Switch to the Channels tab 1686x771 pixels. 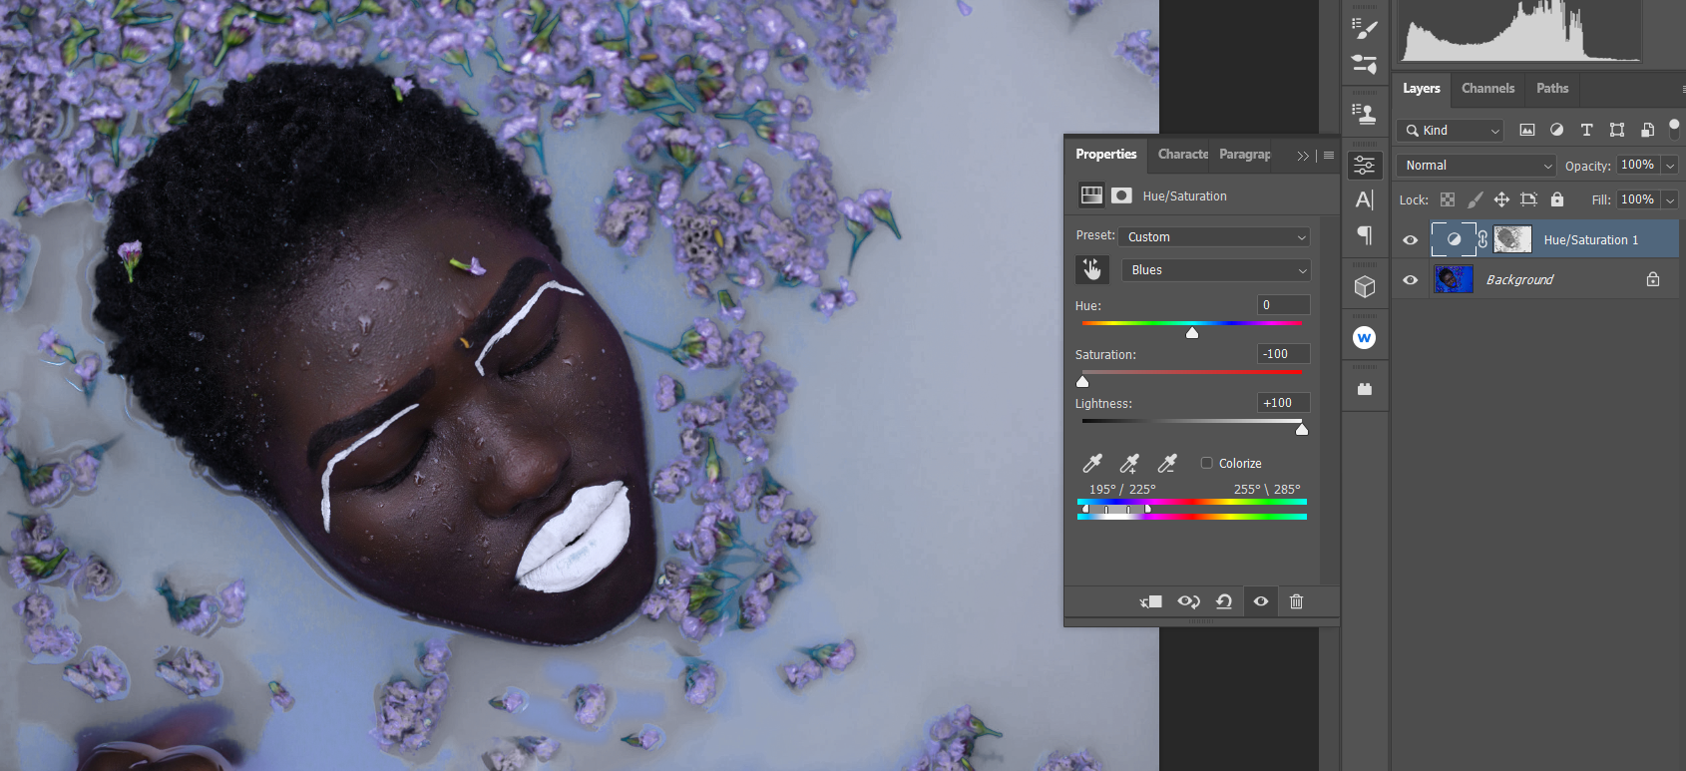1487,88
